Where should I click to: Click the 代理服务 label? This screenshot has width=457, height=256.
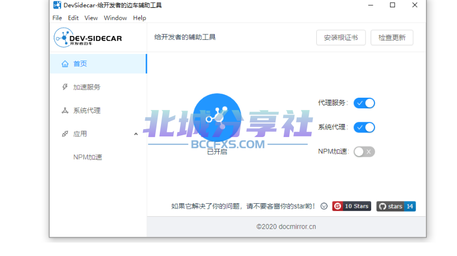[333, 103]
